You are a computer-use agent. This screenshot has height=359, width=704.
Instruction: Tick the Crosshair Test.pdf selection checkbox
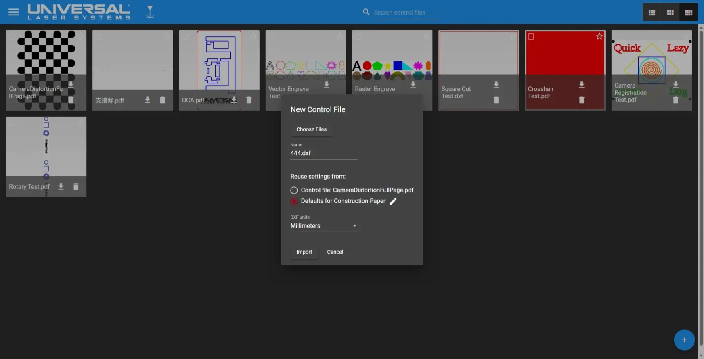click(531, 37)
